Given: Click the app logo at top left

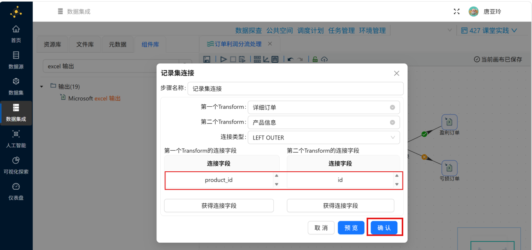Looking at the screenshot, I should tap(16, 12).
